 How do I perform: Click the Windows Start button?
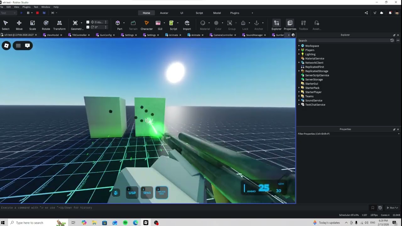pyautogui.click(x=3, y=223)
